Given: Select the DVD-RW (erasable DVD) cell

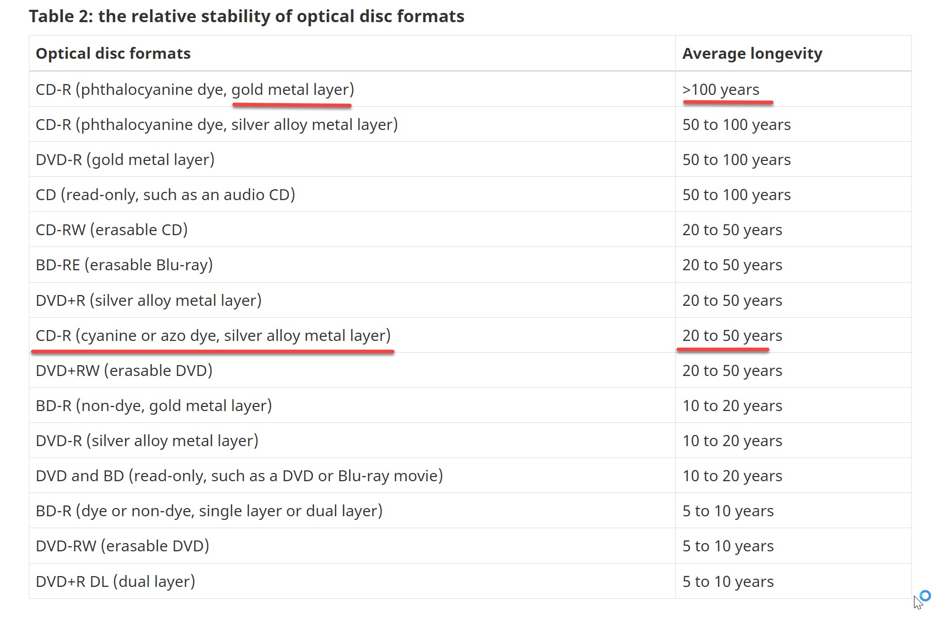Looking at the screenshot, I should point(122,546).
